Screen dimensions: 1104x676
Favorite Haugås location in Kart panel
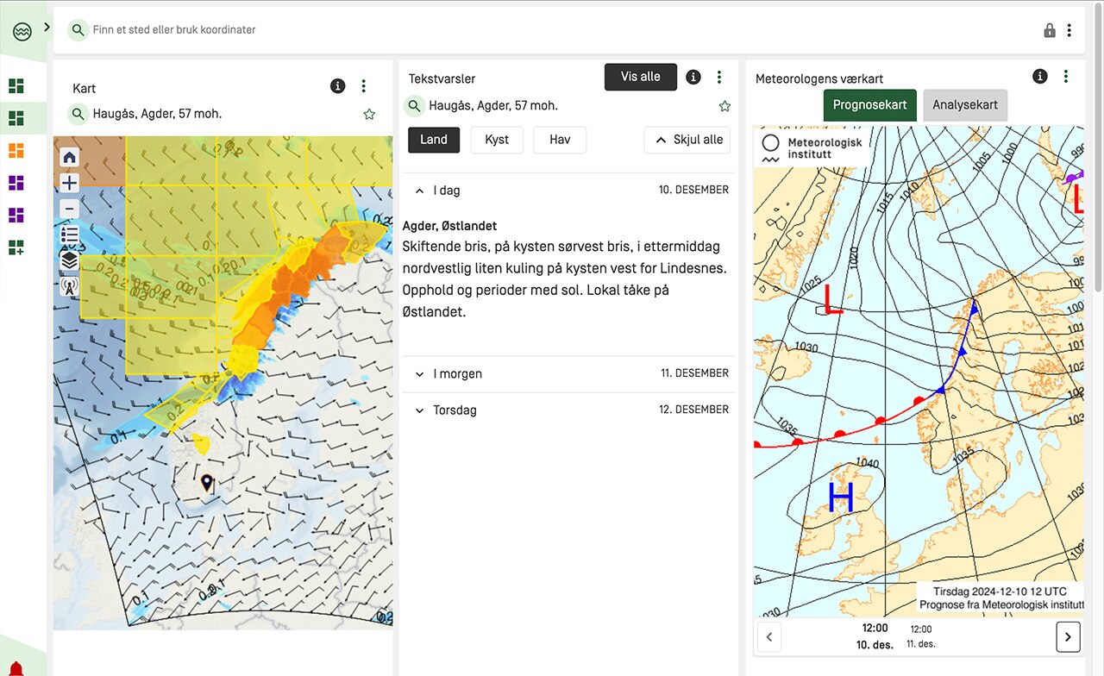tap(369, 114)
